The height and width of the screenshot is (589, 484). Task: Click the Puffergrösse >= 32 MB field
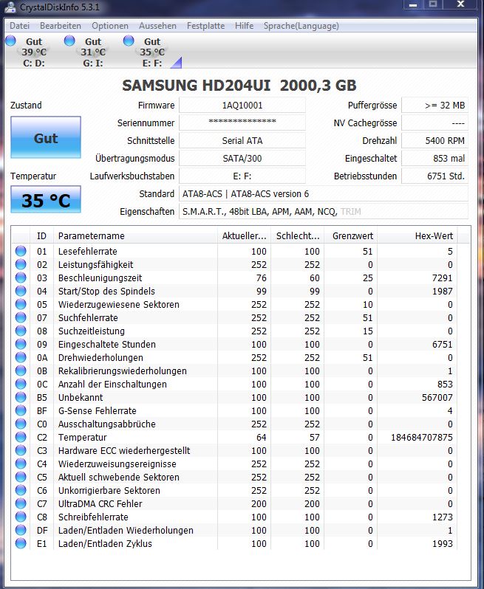click(435, 105)
